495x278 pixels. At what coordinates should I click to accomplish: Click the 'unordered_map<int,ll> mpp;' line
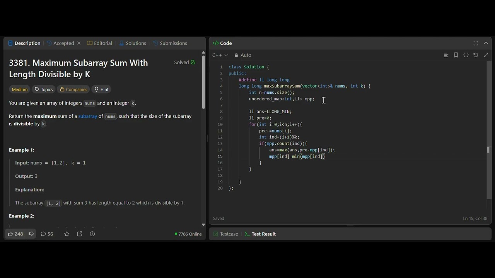[282, 99]
